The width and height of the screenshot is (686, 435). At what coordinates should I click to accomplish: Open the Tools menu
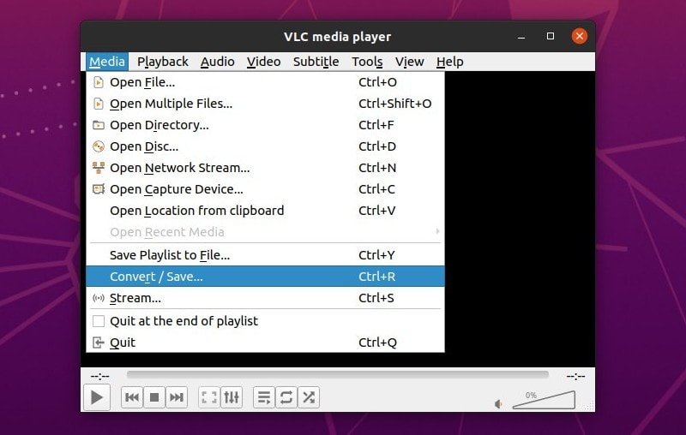pos(367,62)
